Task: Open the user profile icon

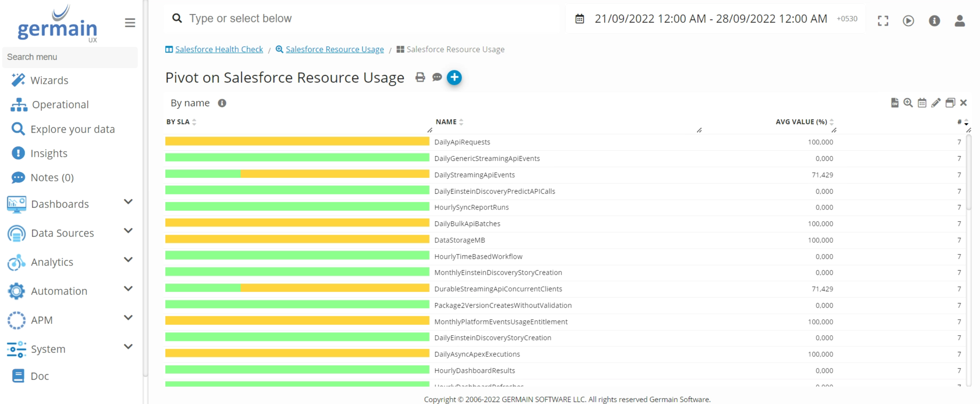Action: pos(960,20)
